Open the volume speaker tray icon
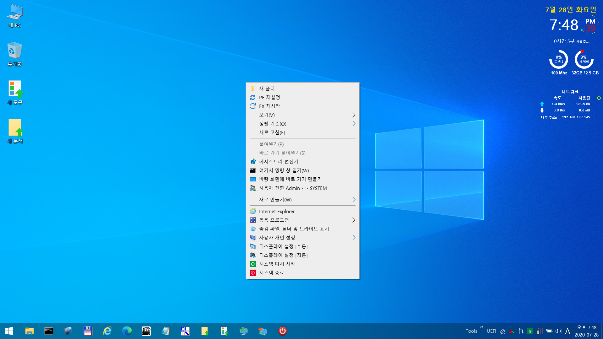Image resolution: width=603 pixels, height=339 pixels. (x=558, y=331)
